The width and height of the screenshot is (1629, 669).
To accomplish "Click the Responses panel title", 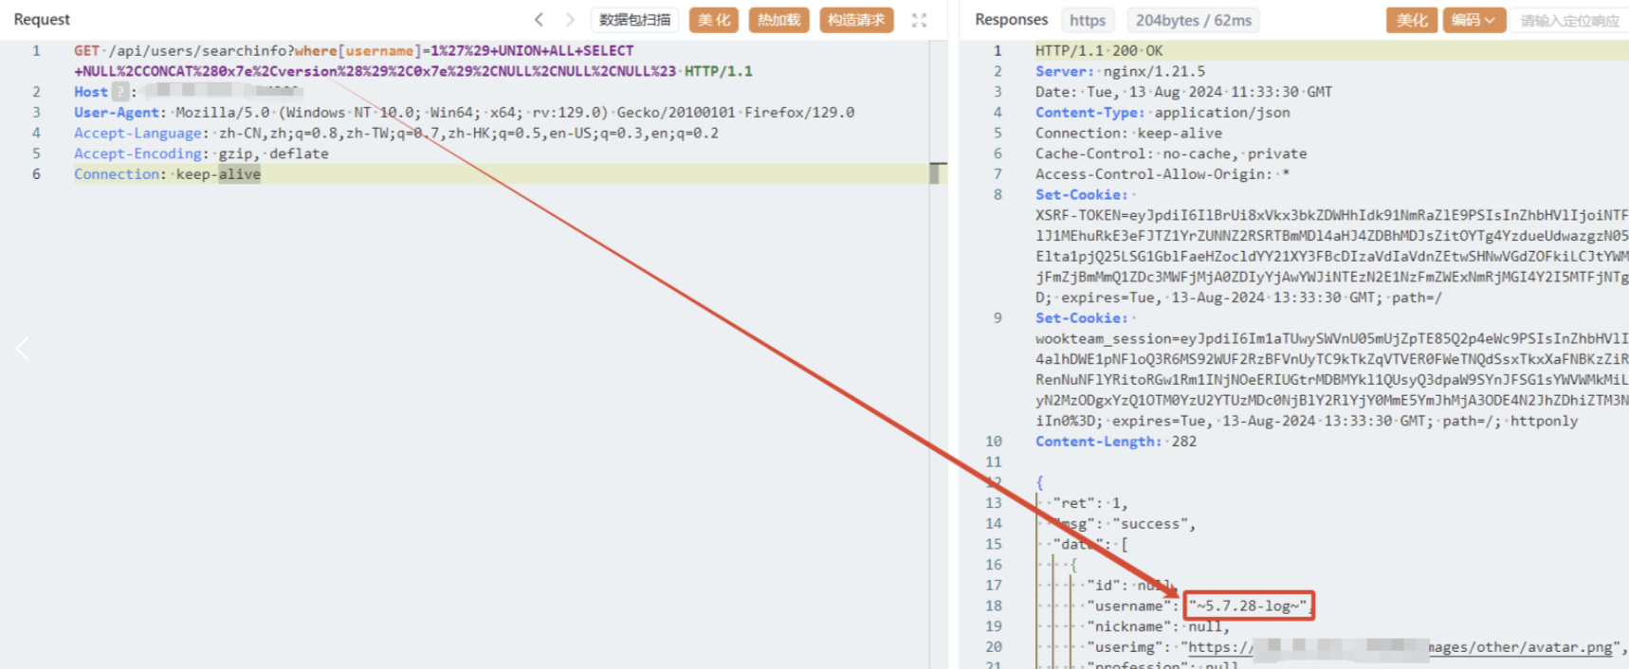I will (1011, 19).
